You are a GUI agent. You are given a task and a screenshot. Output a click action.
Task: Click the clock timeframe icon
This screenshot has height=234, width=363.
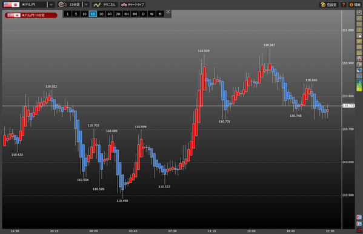tap(62, 5)
